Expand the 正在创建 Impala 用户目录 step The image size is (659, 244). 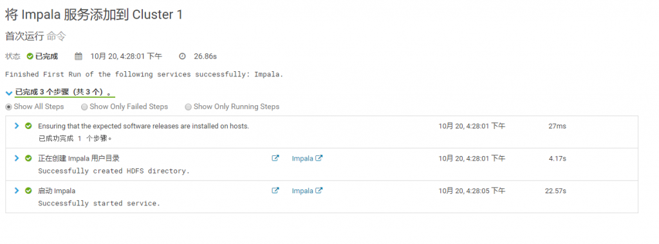pos(17,158)
